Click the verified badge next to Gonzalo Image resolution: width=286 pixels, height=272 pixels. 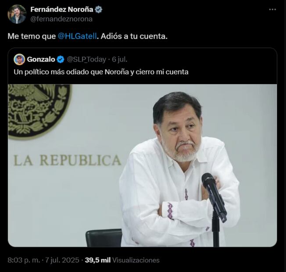click(x=60, y=59)
